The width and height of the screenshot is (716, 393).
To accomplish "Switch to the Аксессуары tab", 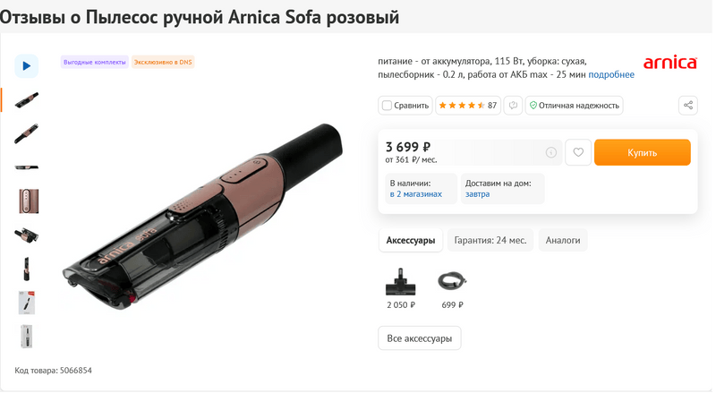I will pos(411,240).
